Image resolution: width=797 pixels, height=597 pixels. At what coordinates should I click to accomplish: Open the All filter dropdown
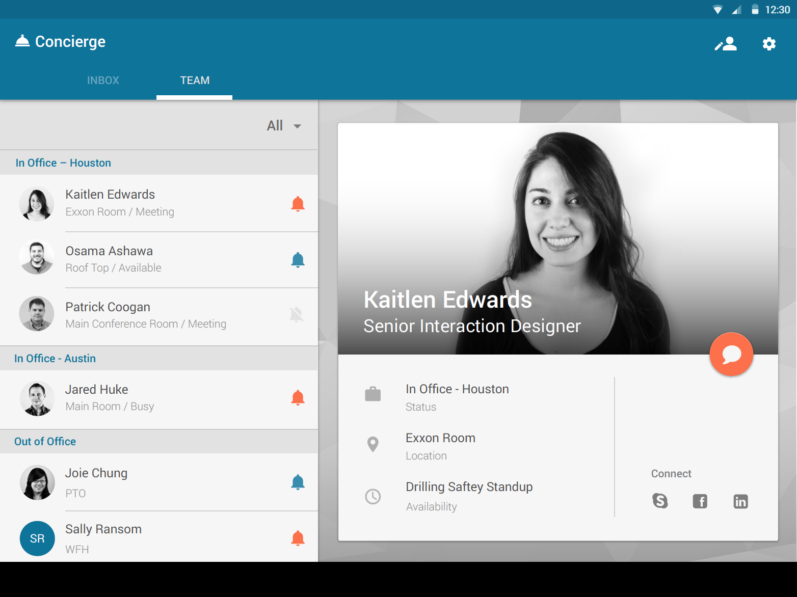click(284, 126)
